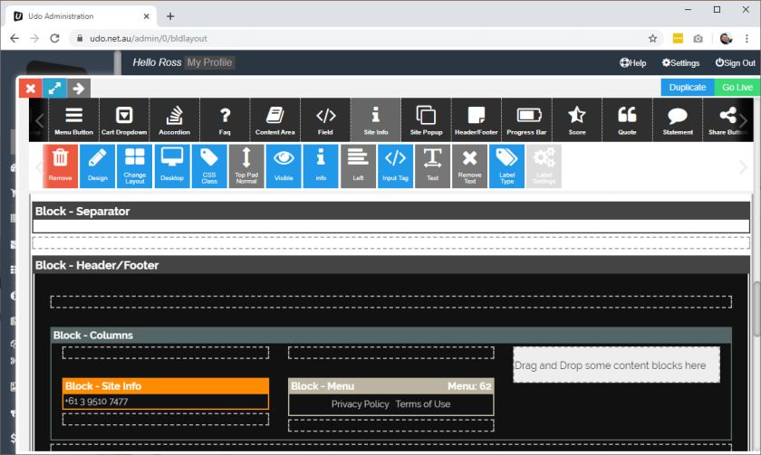Select the Change Layout grid icon

click(135, 166)
